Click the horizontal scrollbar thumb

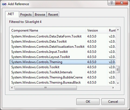[46, 88]
